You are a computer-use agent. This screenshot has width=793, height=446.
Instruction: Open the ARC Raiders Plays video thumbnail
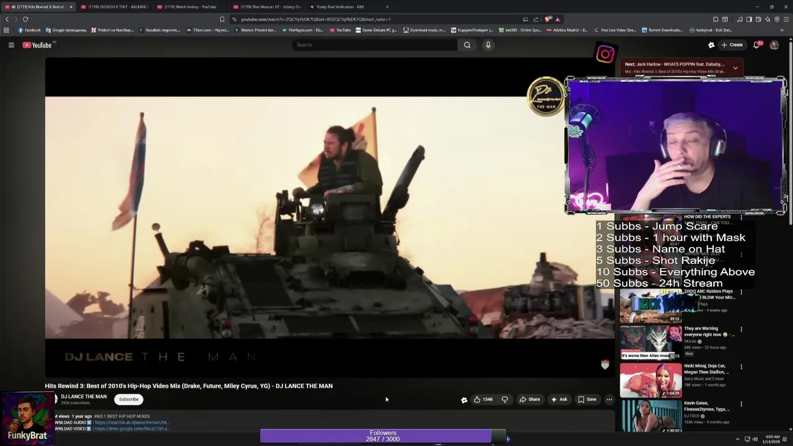tap(651, 305)
